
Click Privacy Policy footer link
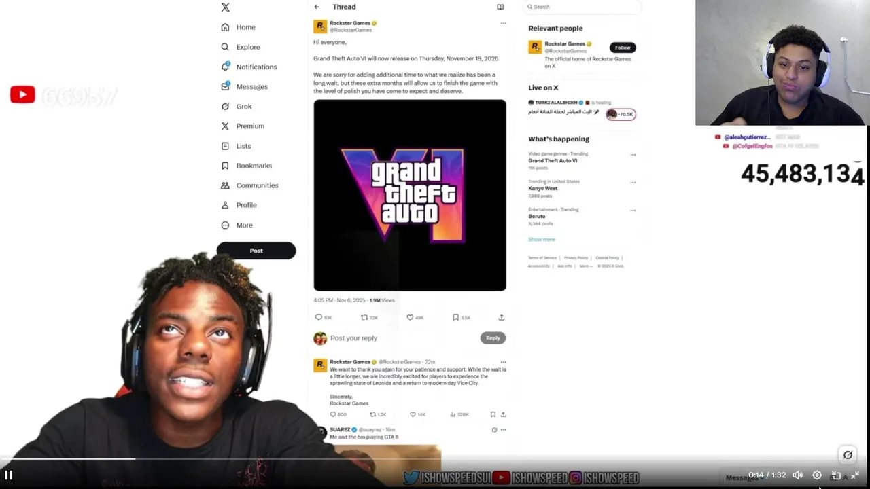576,258
